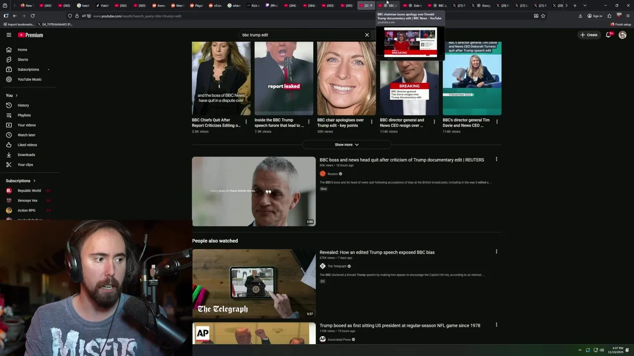This screenshot has width=634, height=356.
Task: Expand the You section chevron
Action: [x=16, y=95]
